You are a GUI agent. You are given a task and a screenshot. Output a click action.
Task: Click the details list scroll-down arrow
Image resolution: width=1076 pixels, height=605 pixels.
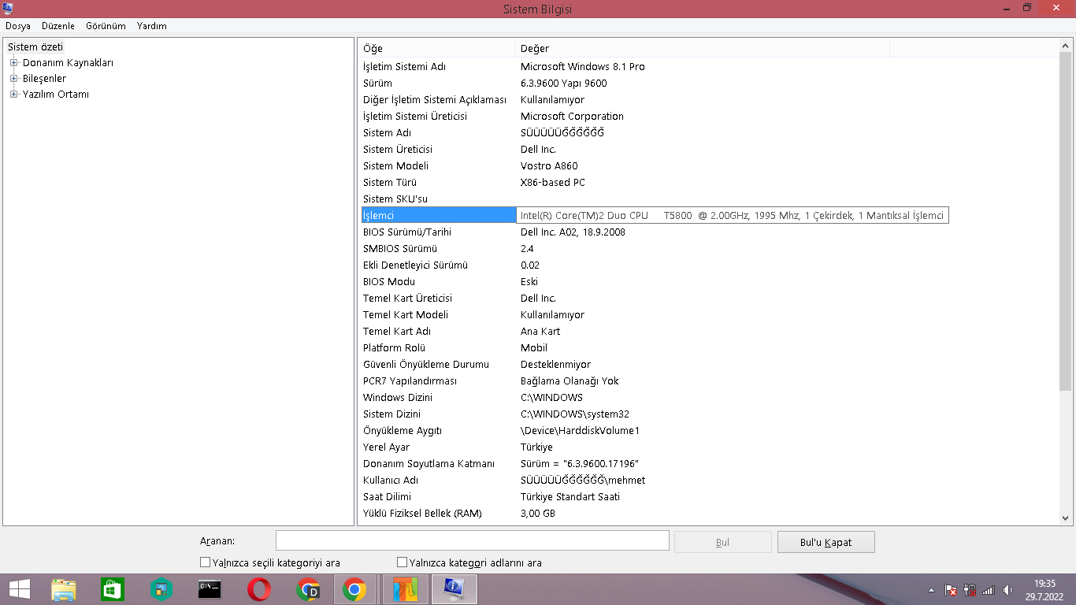click(1066, 518)
